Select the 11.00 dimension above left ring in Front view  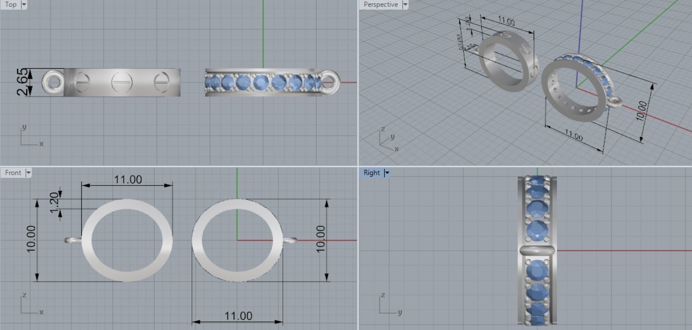(128, 180)
